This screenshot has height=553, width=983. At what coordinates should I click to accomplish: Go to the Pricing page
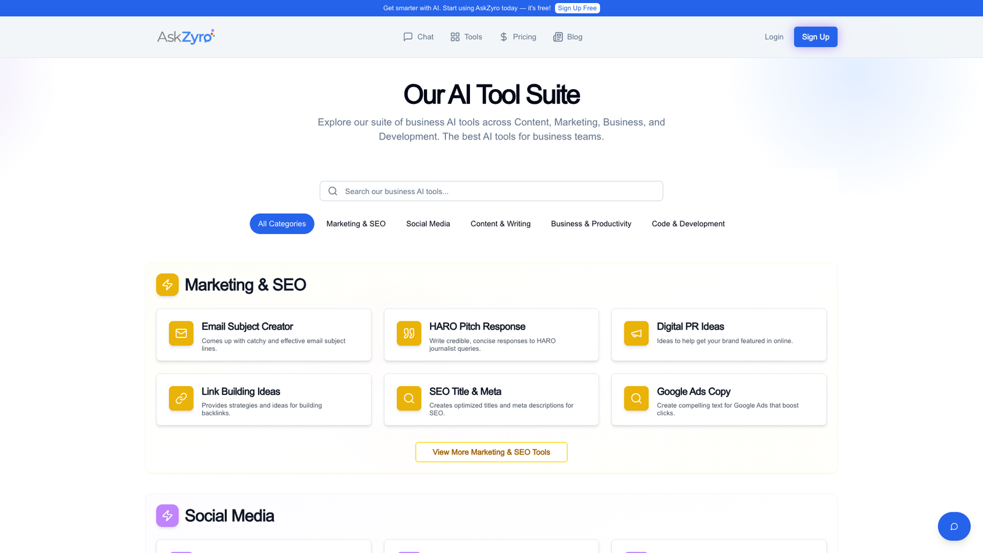518,37
